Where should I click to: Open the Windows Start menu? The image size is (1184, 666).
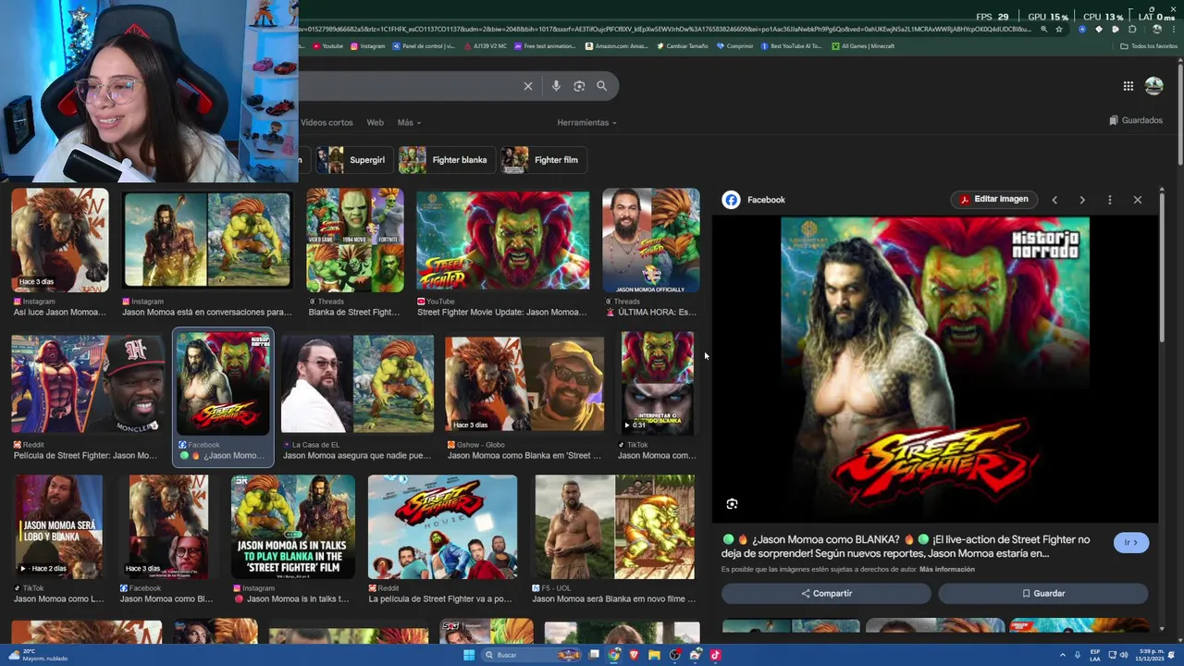(469, 655)
